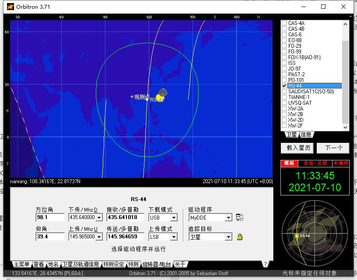Click the gray moon icon on map
The height and width of the screenshot is (280, 357).
163,92
